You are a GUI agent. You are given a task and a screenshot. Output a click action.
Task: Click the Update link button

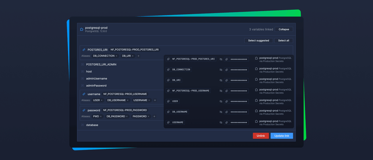[282, 136]
